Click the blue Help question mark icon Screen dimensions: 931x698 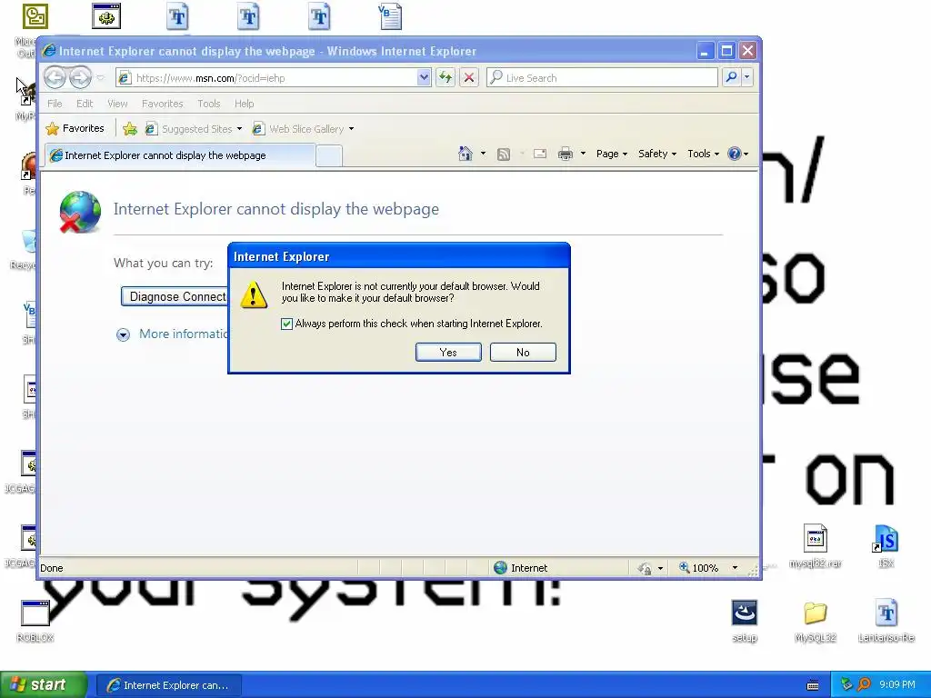pyautogui.click(x=735, y=154)
